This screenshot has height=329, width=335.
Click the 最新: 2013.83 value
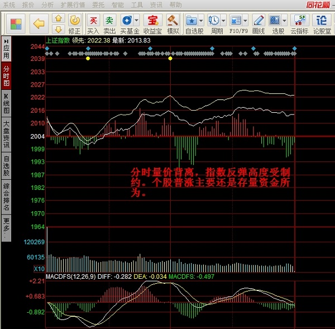coord(131,40)
